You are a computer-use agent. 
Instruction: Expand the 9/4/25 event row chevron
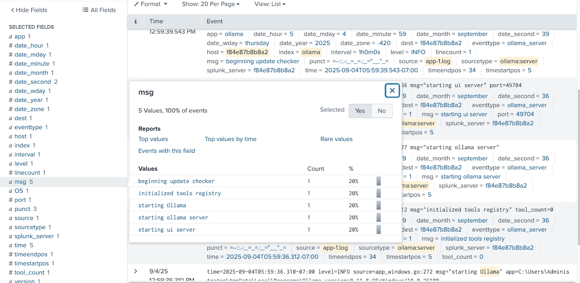(x=136, y=271)
